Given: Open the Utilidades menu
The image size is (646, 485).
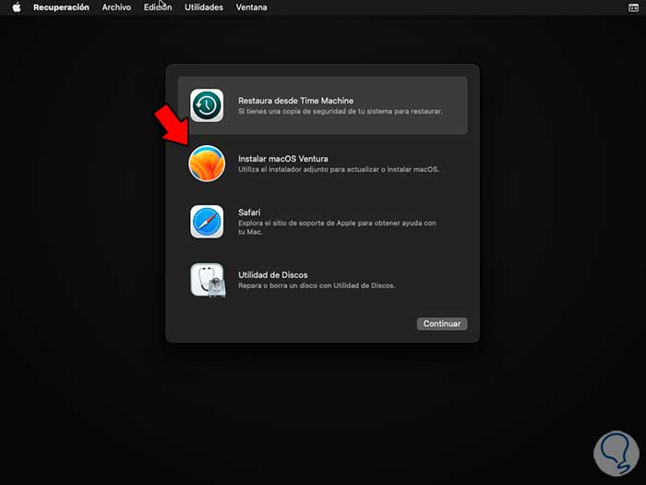Looking at the screenshot, I should 204,7.
